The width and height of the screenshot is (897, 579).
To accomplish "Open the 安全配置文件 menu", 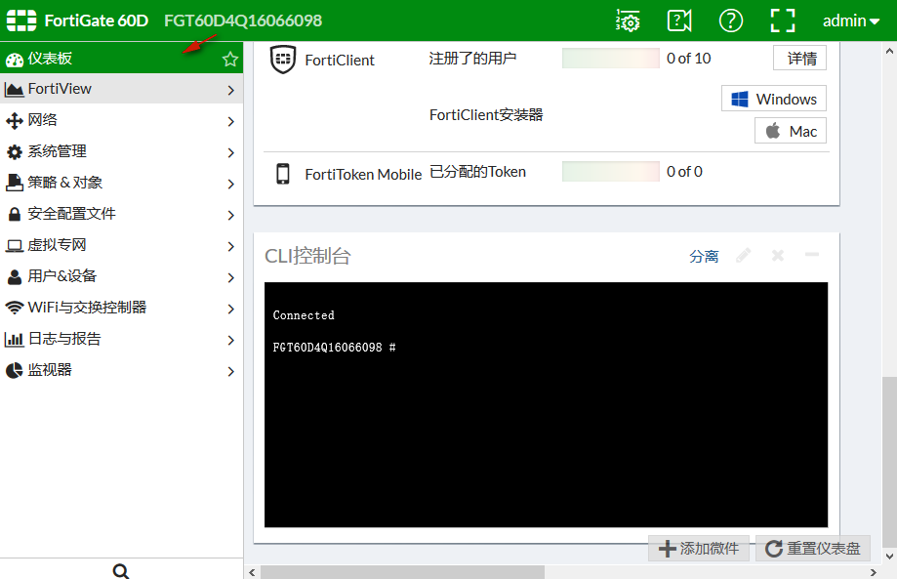I will pyautogui.click(x=121, y=214).
